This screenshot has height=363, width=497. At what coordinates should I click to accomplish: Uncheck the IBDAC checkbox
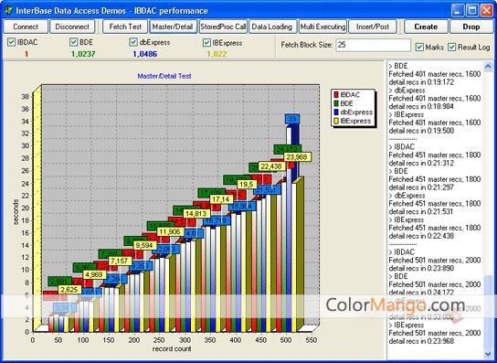pos(11,42)
